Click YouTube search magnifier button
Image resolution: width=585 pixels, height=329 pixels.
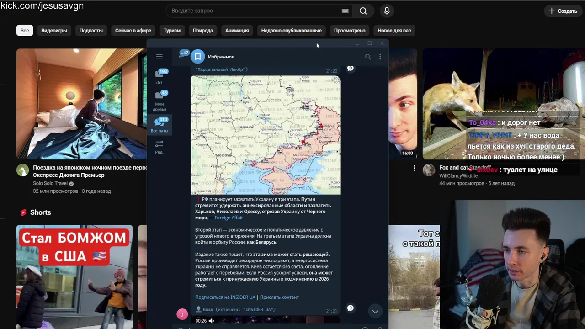[363, 11]
